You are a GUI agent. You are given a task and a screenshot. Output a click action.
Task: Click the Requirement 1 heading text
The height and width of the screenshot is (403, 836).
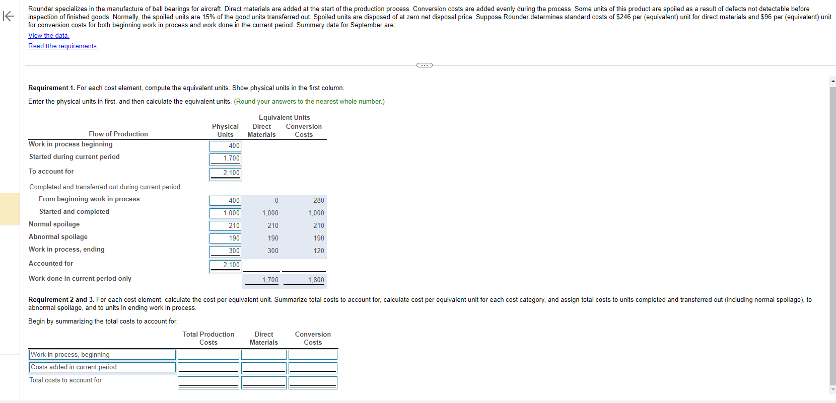click(51, 88)
